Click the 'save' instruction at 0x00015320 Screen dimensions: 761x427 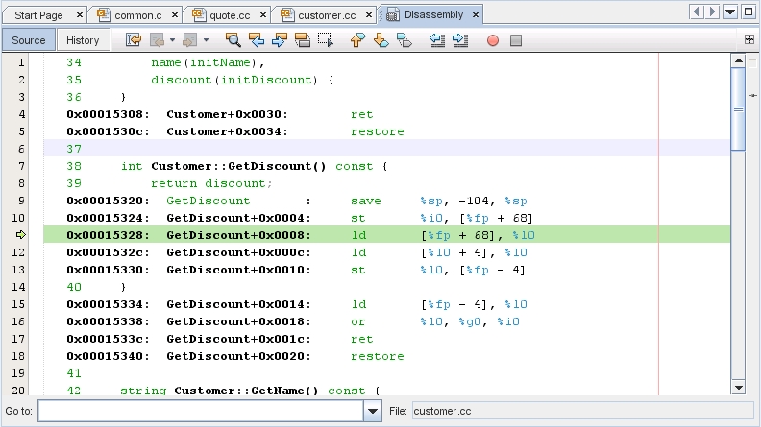click(366, 201)
